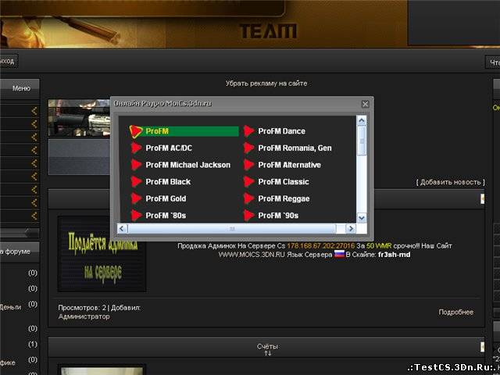Image resolution: width=500 pixels, height=375 pixels.
Task: Click the red arrow beside ProFM Classic
Action: tap(248, 182)
